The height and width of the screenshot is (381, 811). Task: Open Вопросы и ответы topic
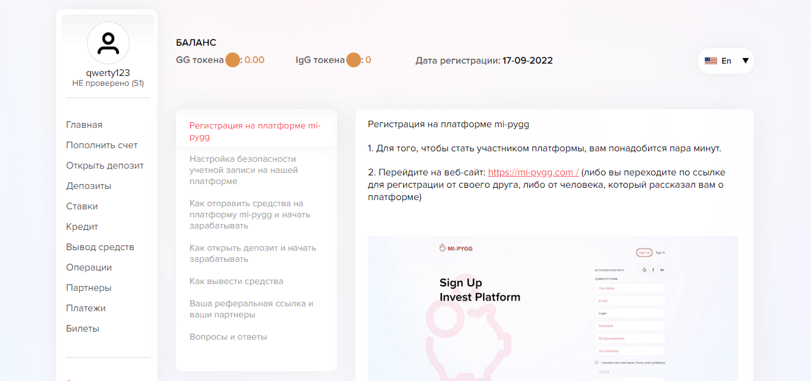click(228, 337)
